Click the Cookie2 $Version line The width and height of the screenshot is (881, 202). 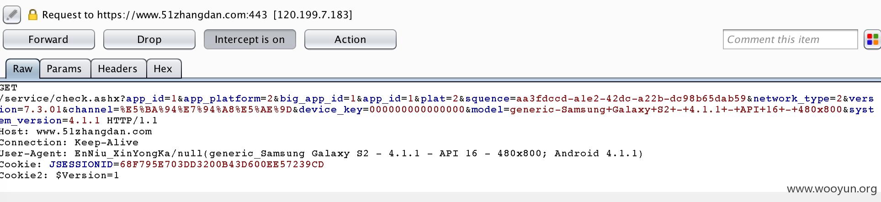click(59, 175)
